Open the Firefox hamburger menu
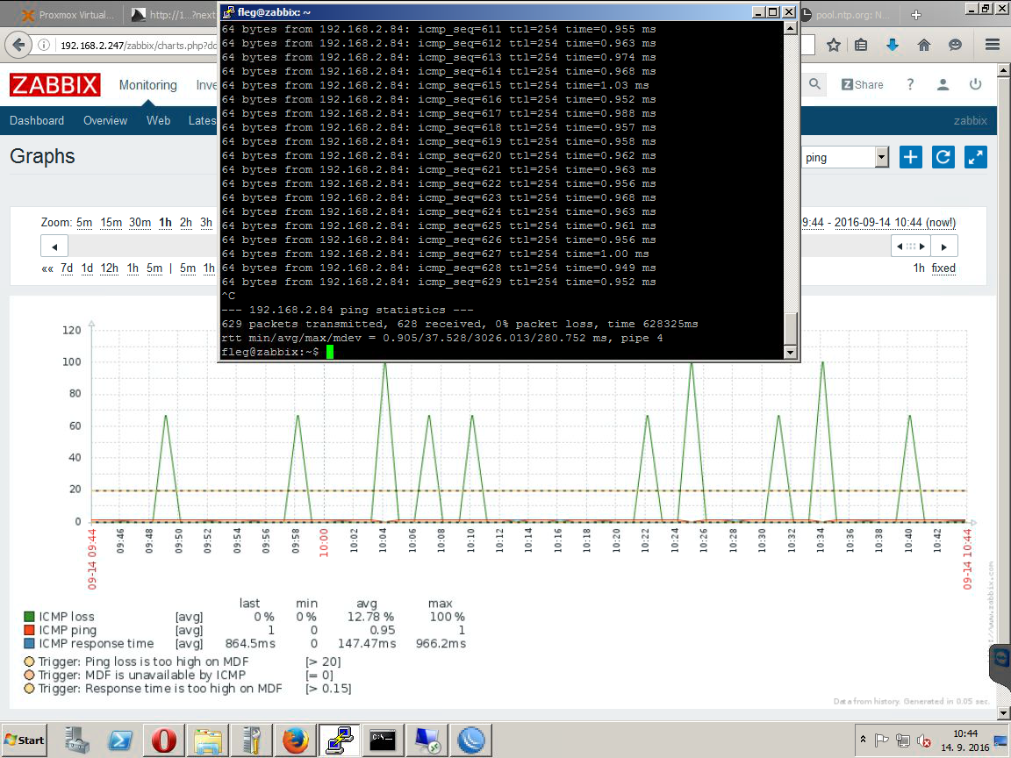1011x758 pixels. point(993,45)
